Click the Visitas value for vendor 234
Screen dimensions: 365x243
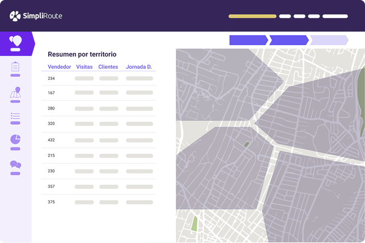[x=84, y=78]
